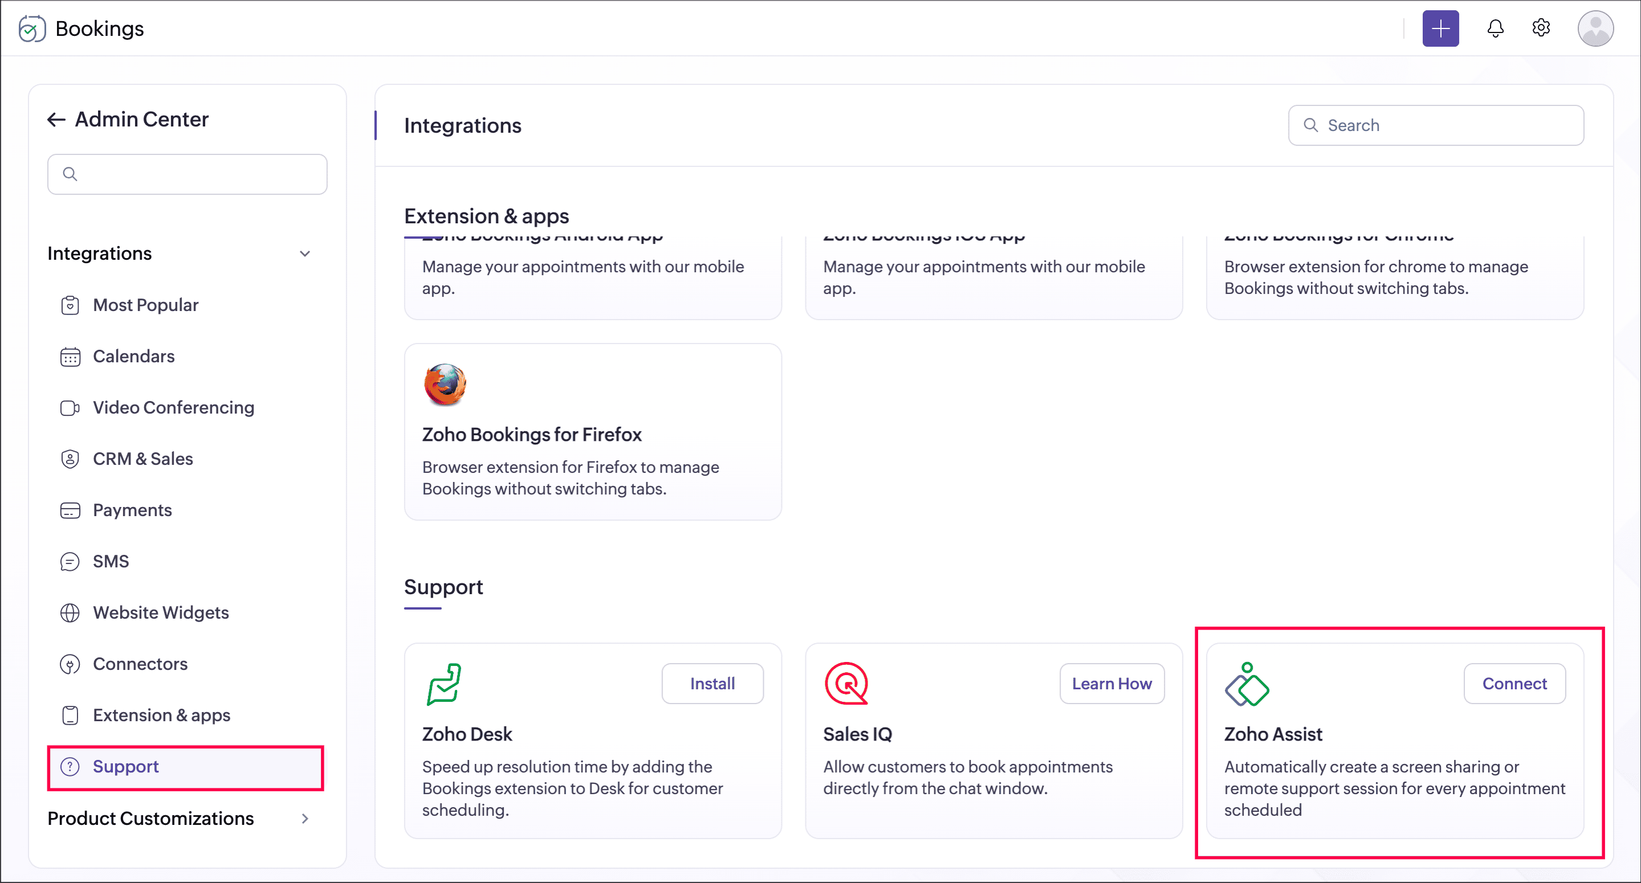Open Most Popular integrations

click(145, 305)
